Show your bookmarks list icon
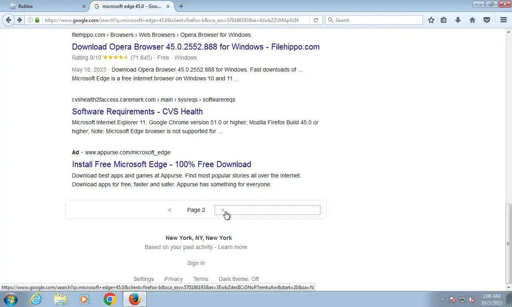The image size is (512, 307). coord(444,20)
